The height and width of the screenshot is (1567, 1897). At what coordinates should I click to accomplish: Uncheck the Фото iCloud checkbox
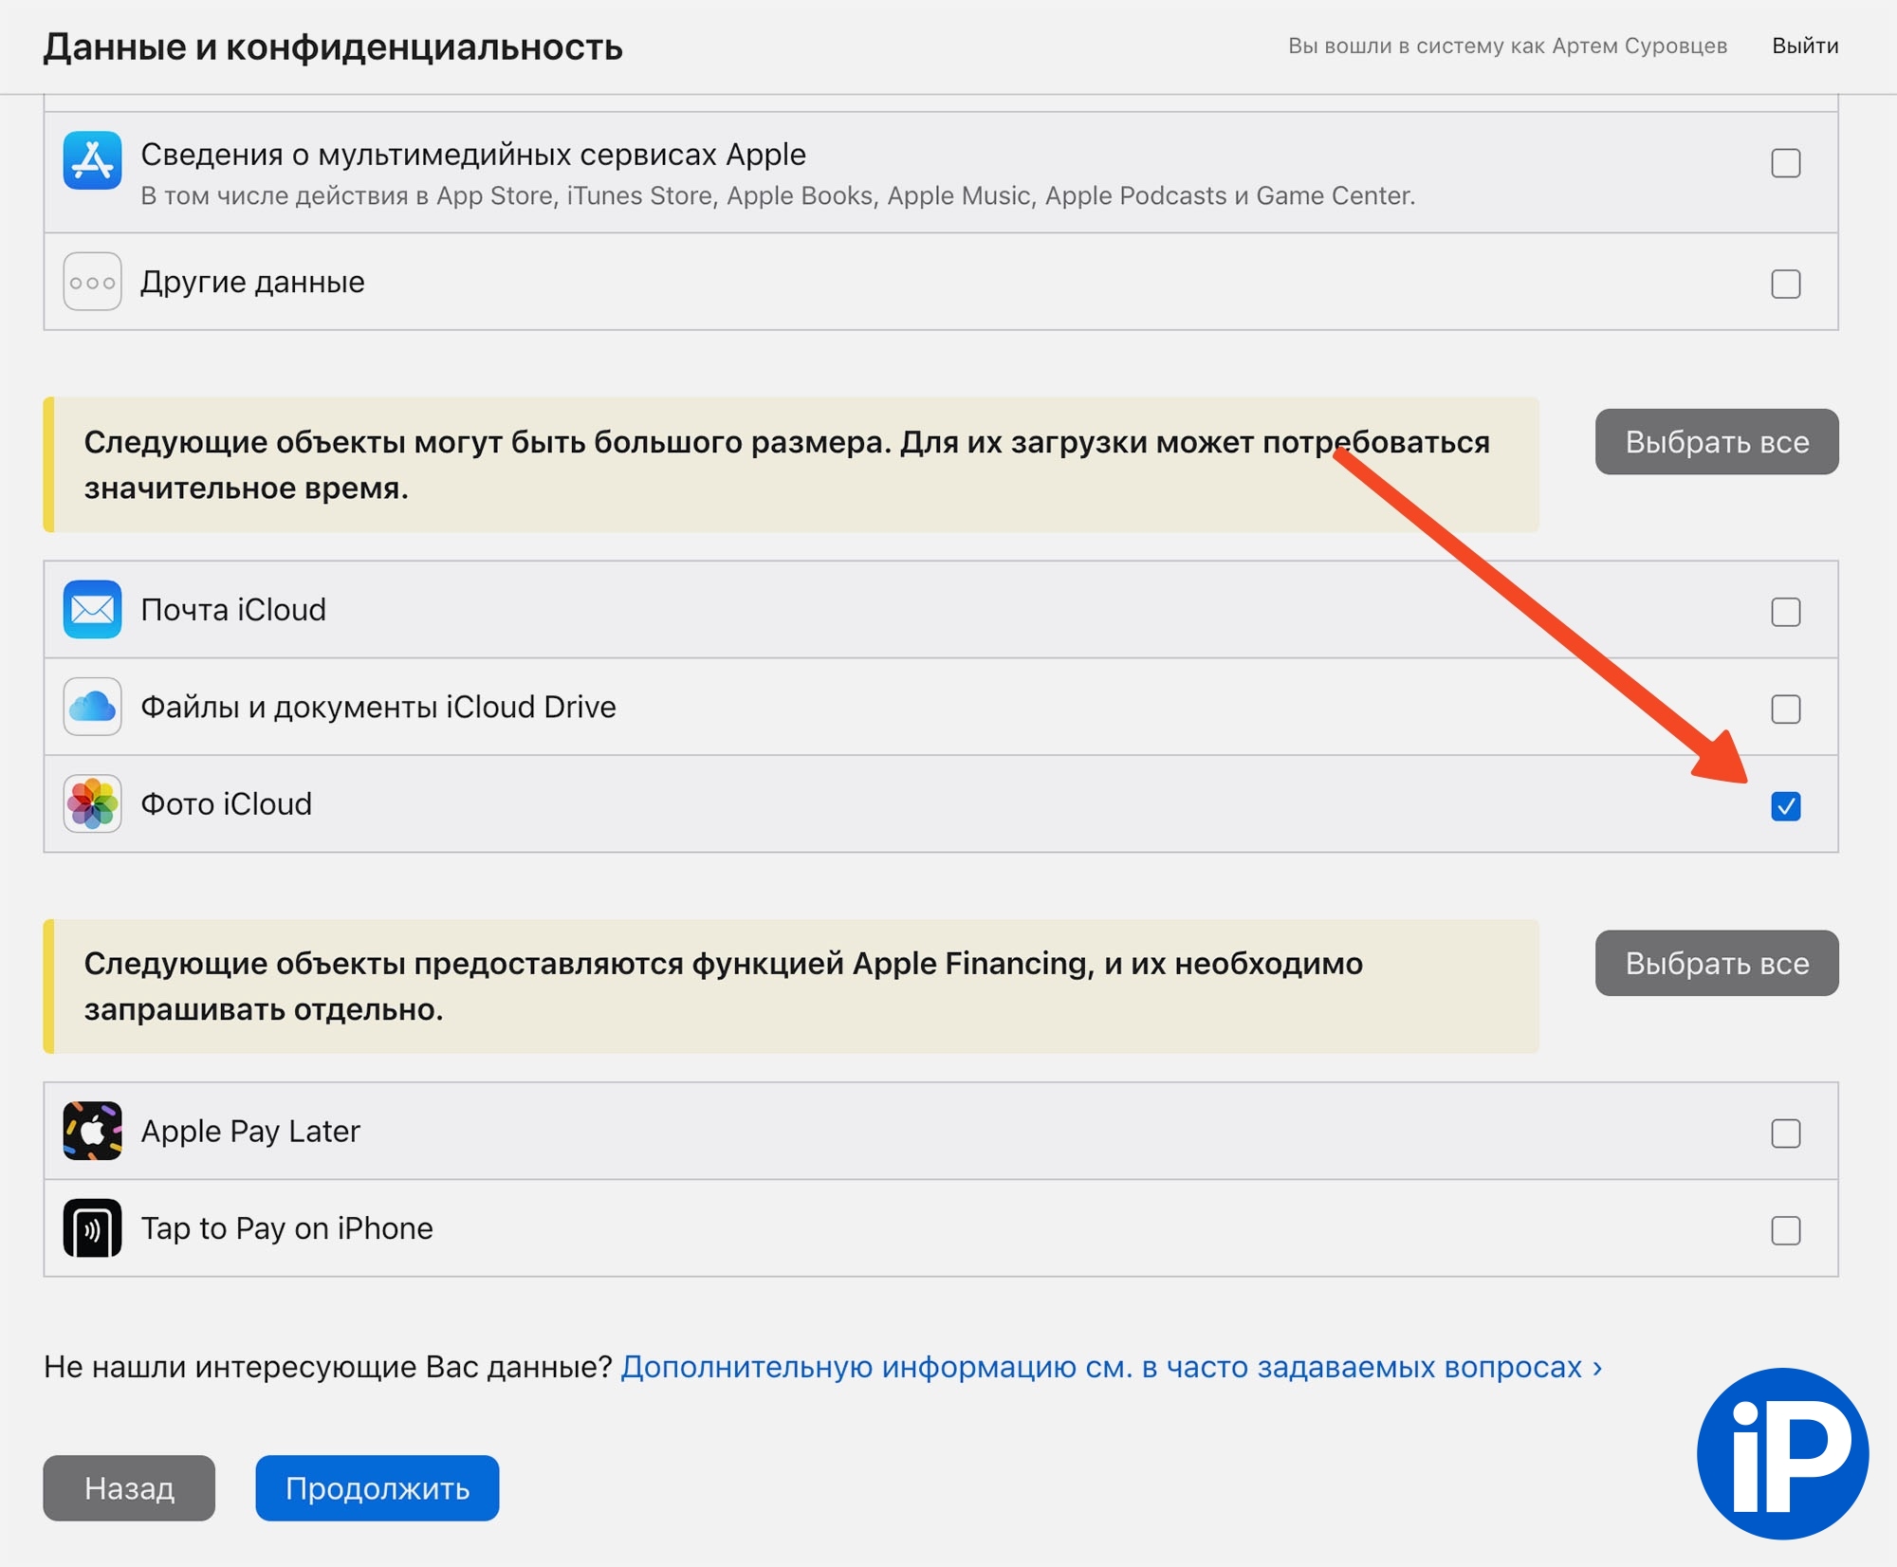tap(1785, 806)
